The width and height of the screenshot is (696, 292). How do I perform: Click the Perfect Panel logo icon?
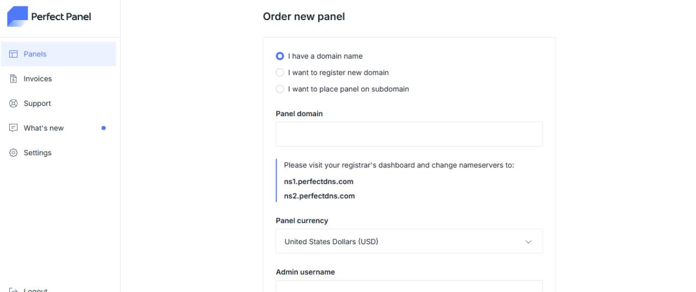(x=17, y=16)
